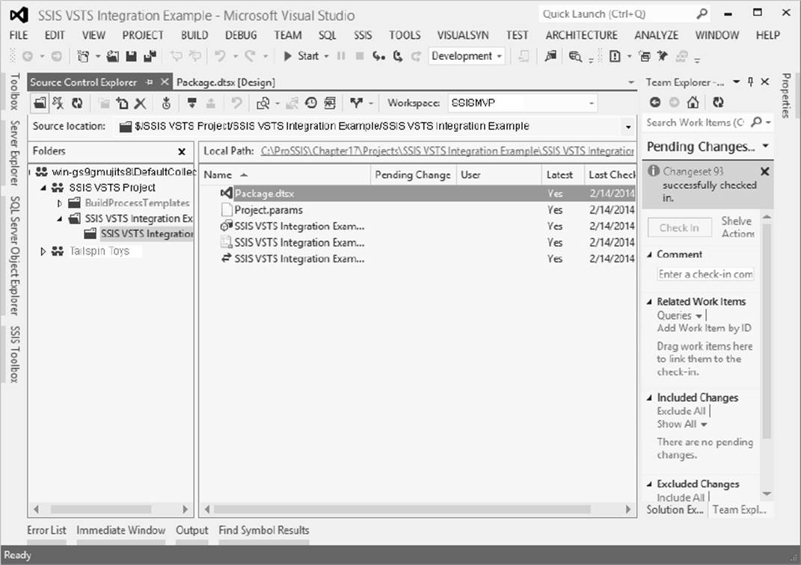Click the Branch icon in Source Control toolbar

tap(357, 103)
